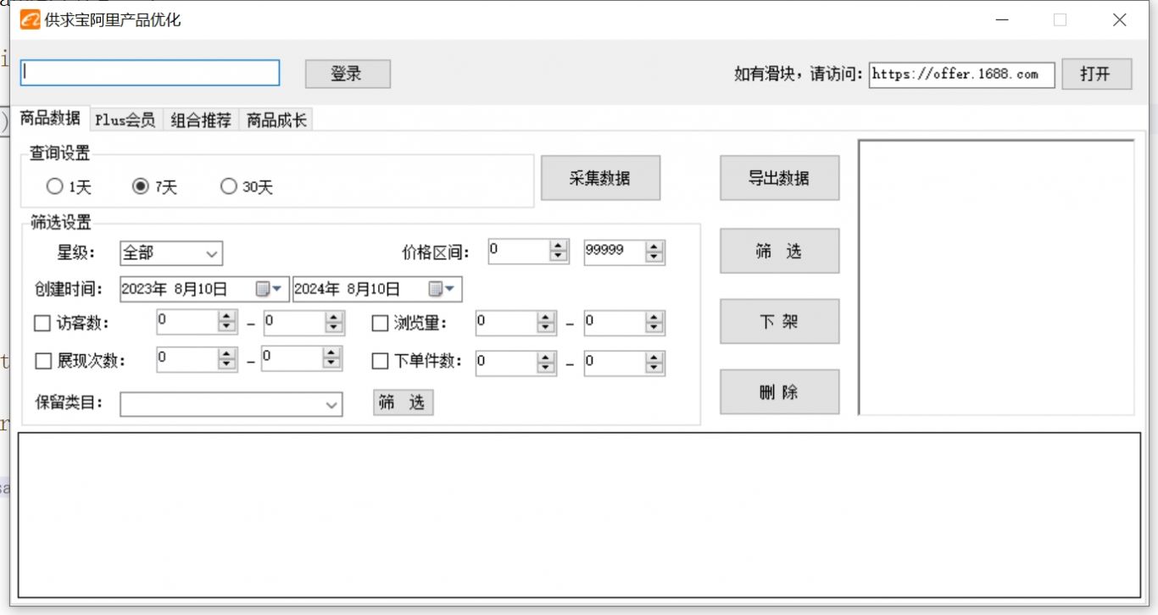The width and height of the screenshot is (1158, 615).
Task: Focus the login text input field
Action: point(150,73)
